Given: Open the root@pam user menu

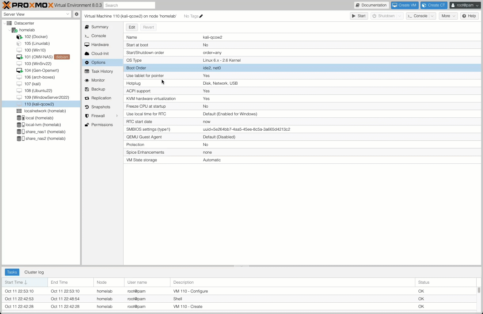Looking at the screenshot, I should (465, 5).
